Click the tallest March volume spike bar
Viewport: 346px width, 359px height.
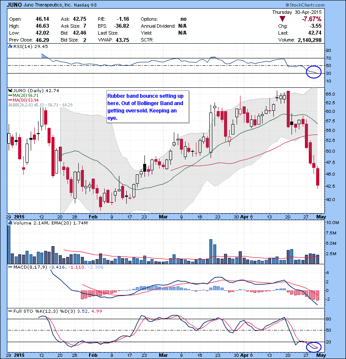click(x=211, y=251)
